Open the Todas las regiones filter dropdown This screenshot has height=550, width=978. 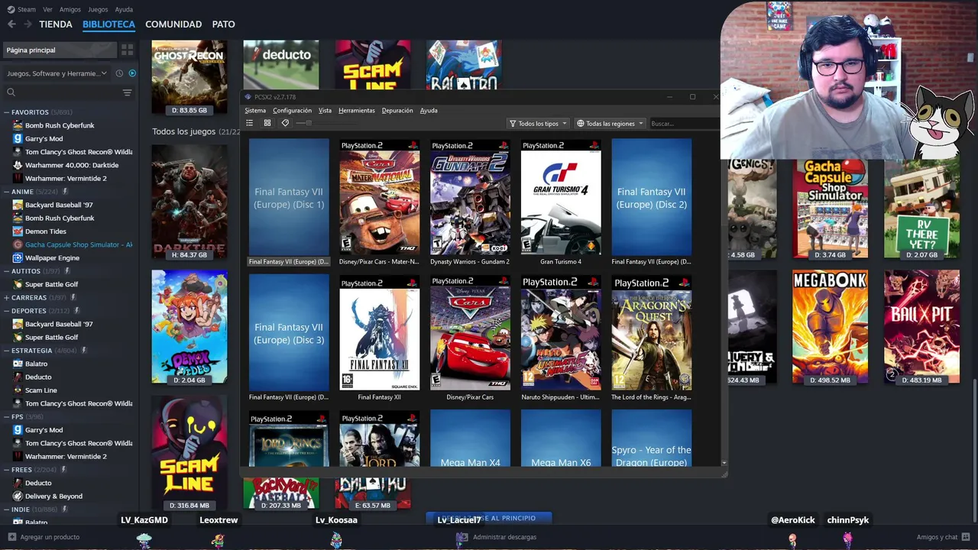pyautogui.click(x=610, y=123)
